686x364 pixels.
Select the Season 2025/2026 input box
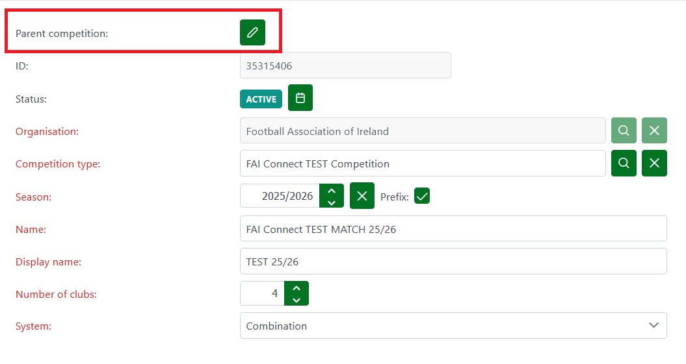pyautogui.click(x=280, y=196)
